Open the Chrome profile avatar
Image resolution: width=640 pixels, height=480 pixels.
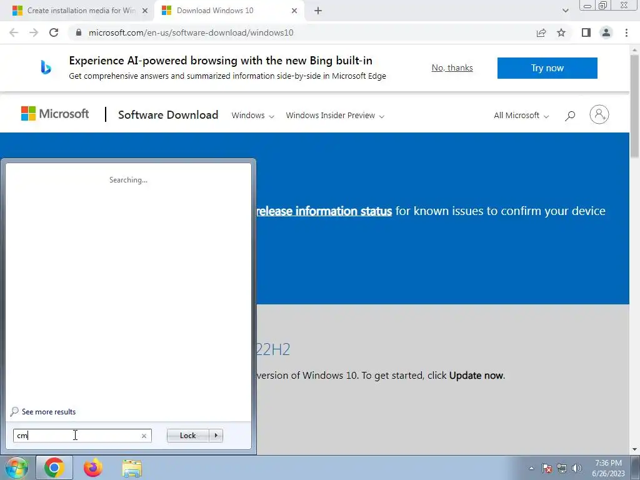point(606,32)
